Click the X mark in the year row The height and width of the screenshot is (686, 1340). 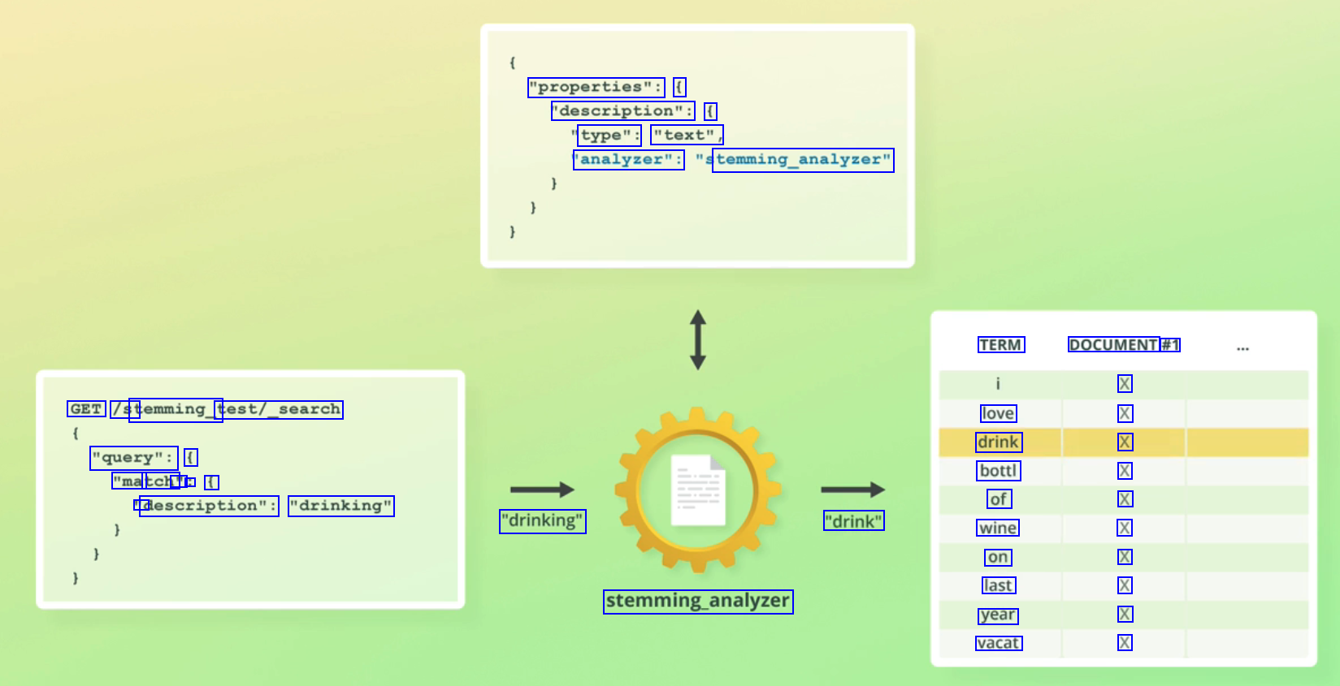click(x=1125, y=615)
